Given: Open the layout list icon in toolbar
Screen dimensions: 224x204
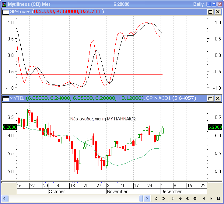Looking at the screenshot, I should [218, 199].
